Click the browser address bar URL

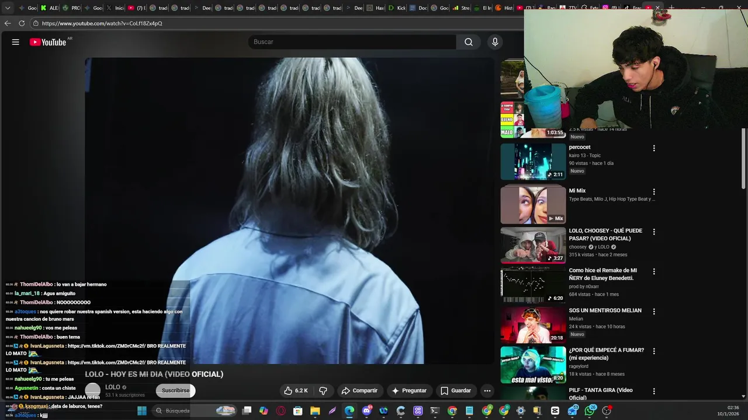pos(102,23)
